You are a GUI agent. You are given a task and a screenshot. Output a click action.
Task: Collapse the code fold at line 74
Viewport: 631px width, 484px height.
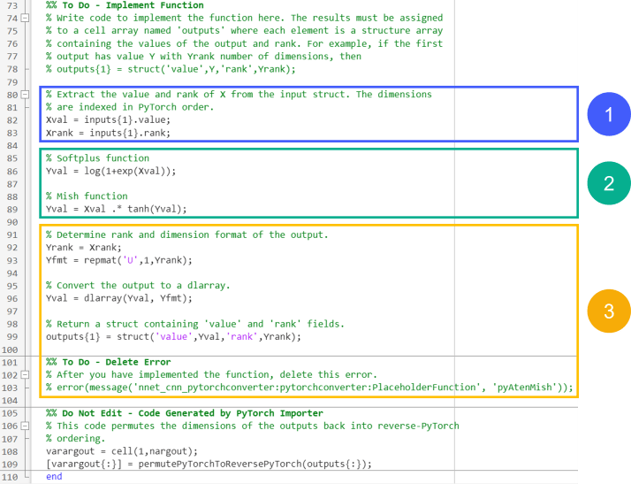[25, 18]
